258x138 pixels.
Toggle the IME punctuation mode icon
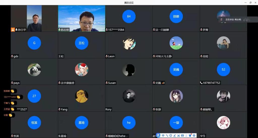pos(167,135)
